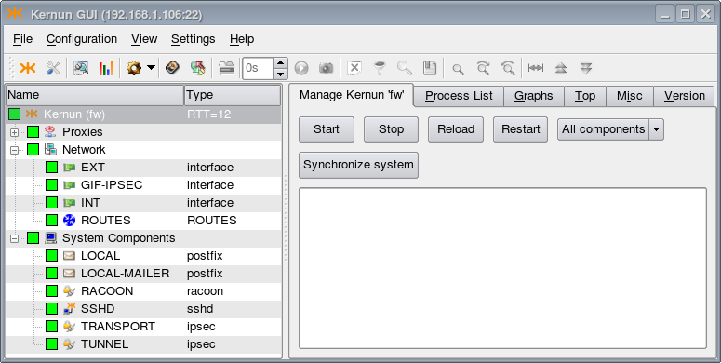The height and width of the screenshot is (363, 721).
Task: Select the ROUTES tree row
Action: tap(143, 221)
